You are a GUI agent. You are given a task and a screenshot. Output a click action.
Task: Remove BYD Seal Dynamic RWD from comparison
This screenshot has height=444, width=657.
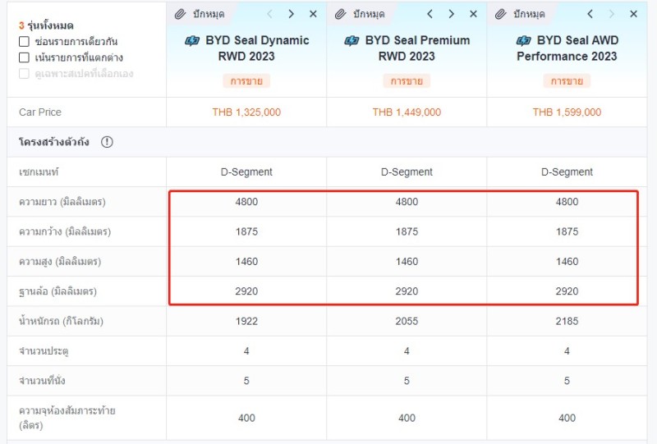pyautogui.click(x=313, y=14)
